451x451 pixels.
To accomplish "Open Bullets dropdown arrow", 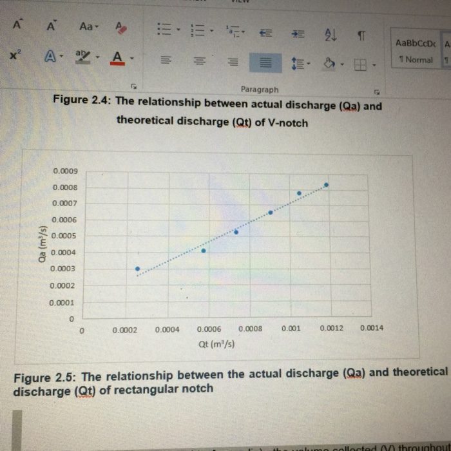I will pos(178,30).
